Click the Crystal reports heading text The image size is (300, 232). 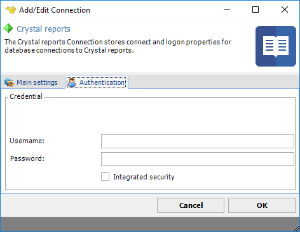[x=43, y=29]
